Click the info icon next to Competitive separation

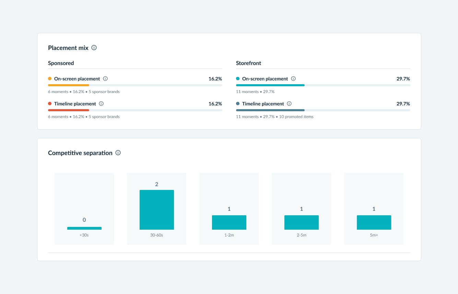click(x=118, y=153)
